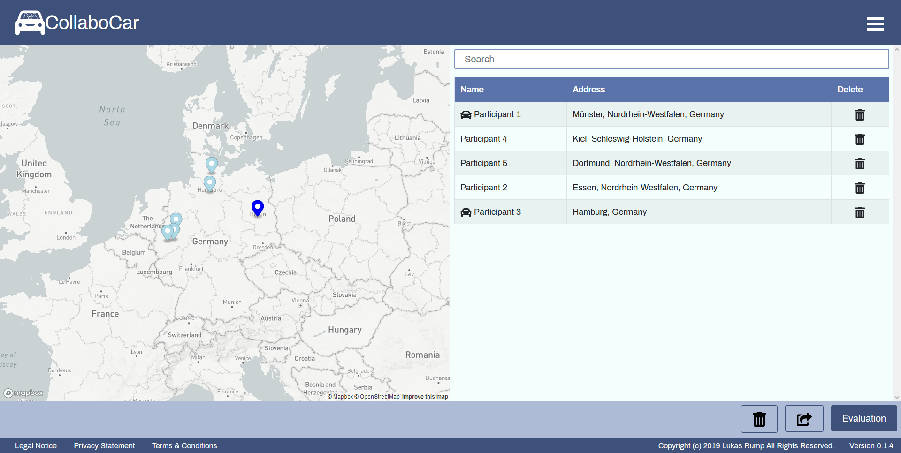Select the Participant 3 name cell
The width and height of the screenshot is (901, 453).
[x=511, y=212]
